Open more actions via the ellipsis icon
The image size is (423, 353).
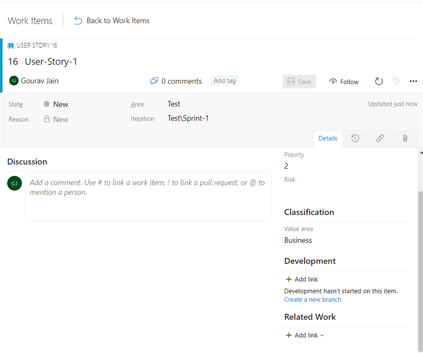[413, 81]
